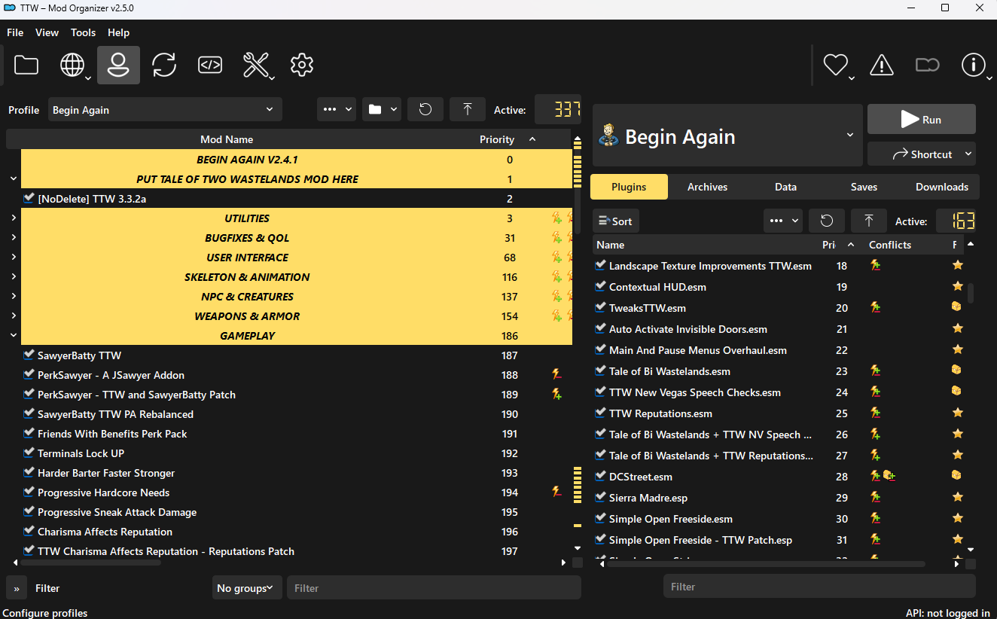Viewport: 997px width, 619px height.
Task: Open the Help menu
Action: tap(118, 32)
